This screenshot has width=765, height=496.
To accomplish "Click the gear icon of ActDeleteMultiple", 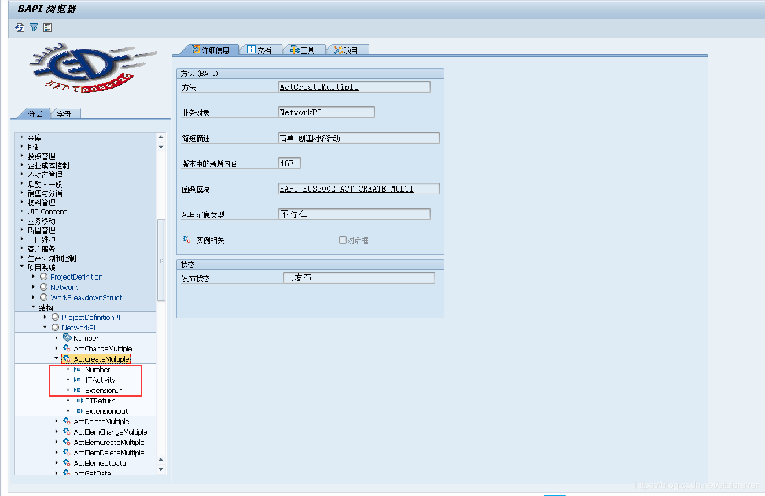I will (x=67, y=421).
